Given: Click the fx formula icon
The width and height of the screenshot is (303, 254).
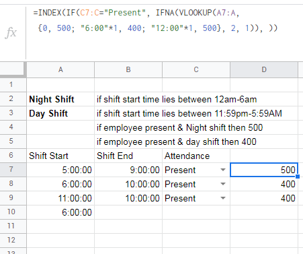Looking at the screenshot, I should click(11, 33).
